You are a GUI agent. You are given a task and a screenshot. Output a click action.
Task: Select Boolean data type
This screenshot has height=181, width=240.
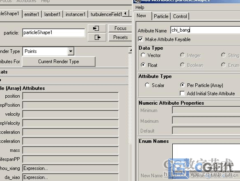182,65
